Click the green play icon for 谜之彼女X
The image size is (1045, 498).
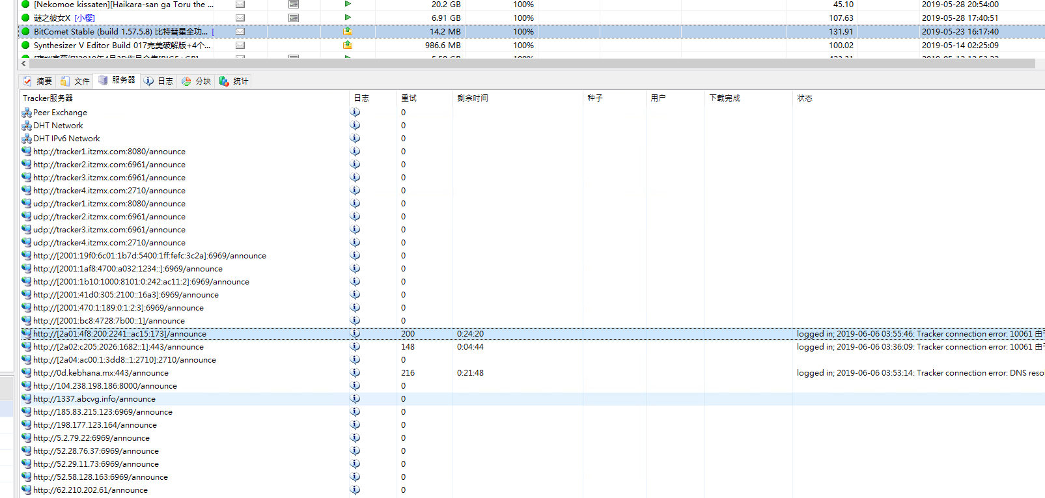pos(348,18)
